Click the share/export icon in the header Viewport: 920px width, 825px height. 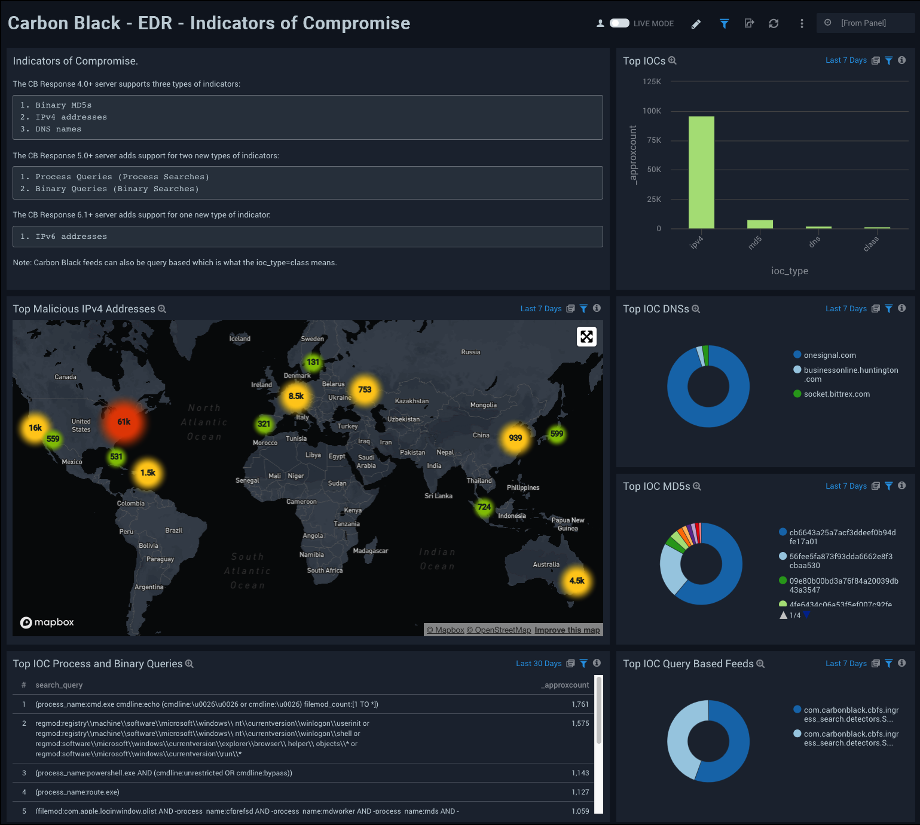click(749, 23)
